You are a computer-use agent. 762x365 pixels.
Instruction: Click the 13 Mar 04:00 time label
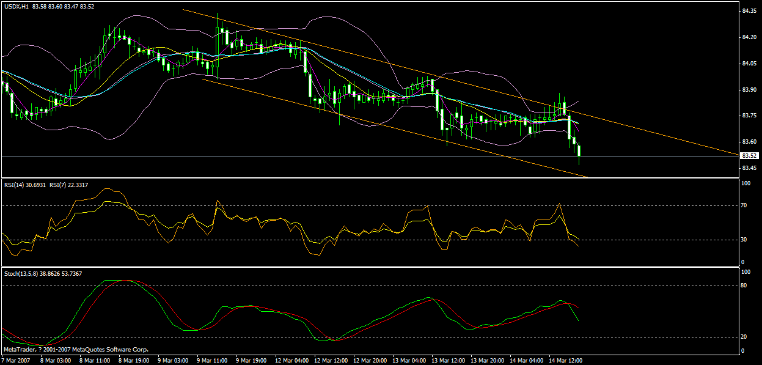[409, 361]
